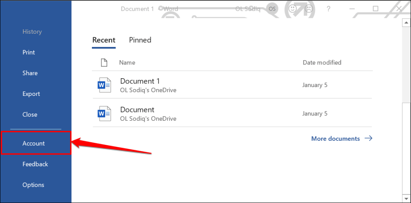The width and height of the screenshot is (411, 203).
Task: Click the scrollbar up arrow
Action: (406, 24)
